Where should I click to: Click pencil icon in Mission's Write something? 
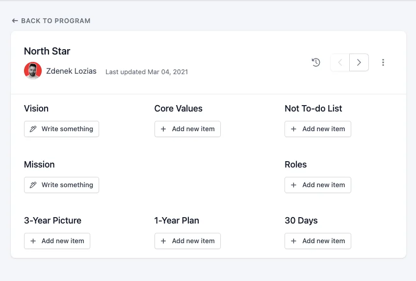point(33,185)
